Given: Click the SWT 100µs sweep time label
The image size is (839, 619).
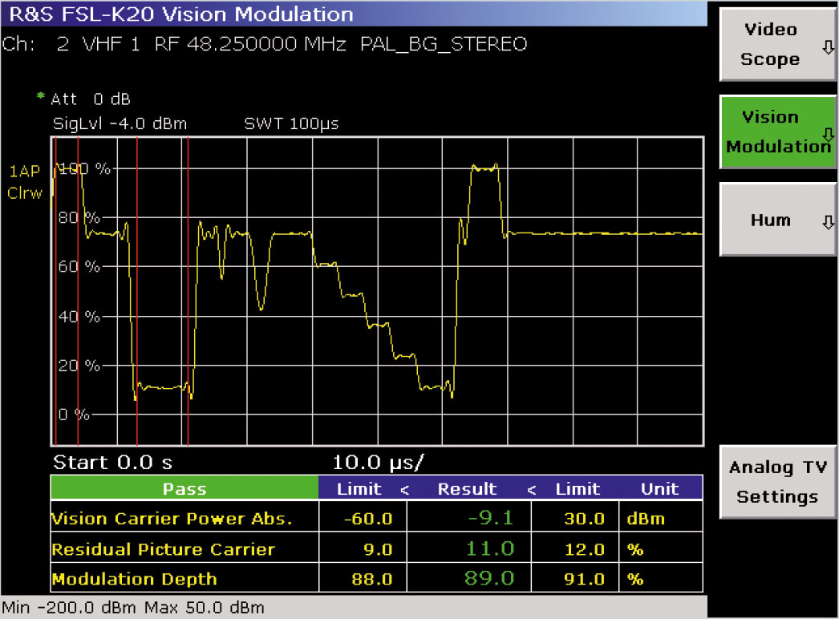Looking at the screenshot, I should pyautogui.click(x=292, y=124).
